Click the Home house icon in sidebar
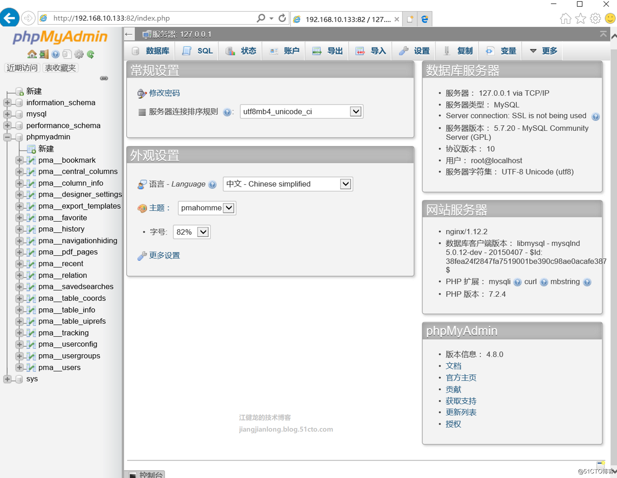Screen dimensions: 617x478 point(32,54)
